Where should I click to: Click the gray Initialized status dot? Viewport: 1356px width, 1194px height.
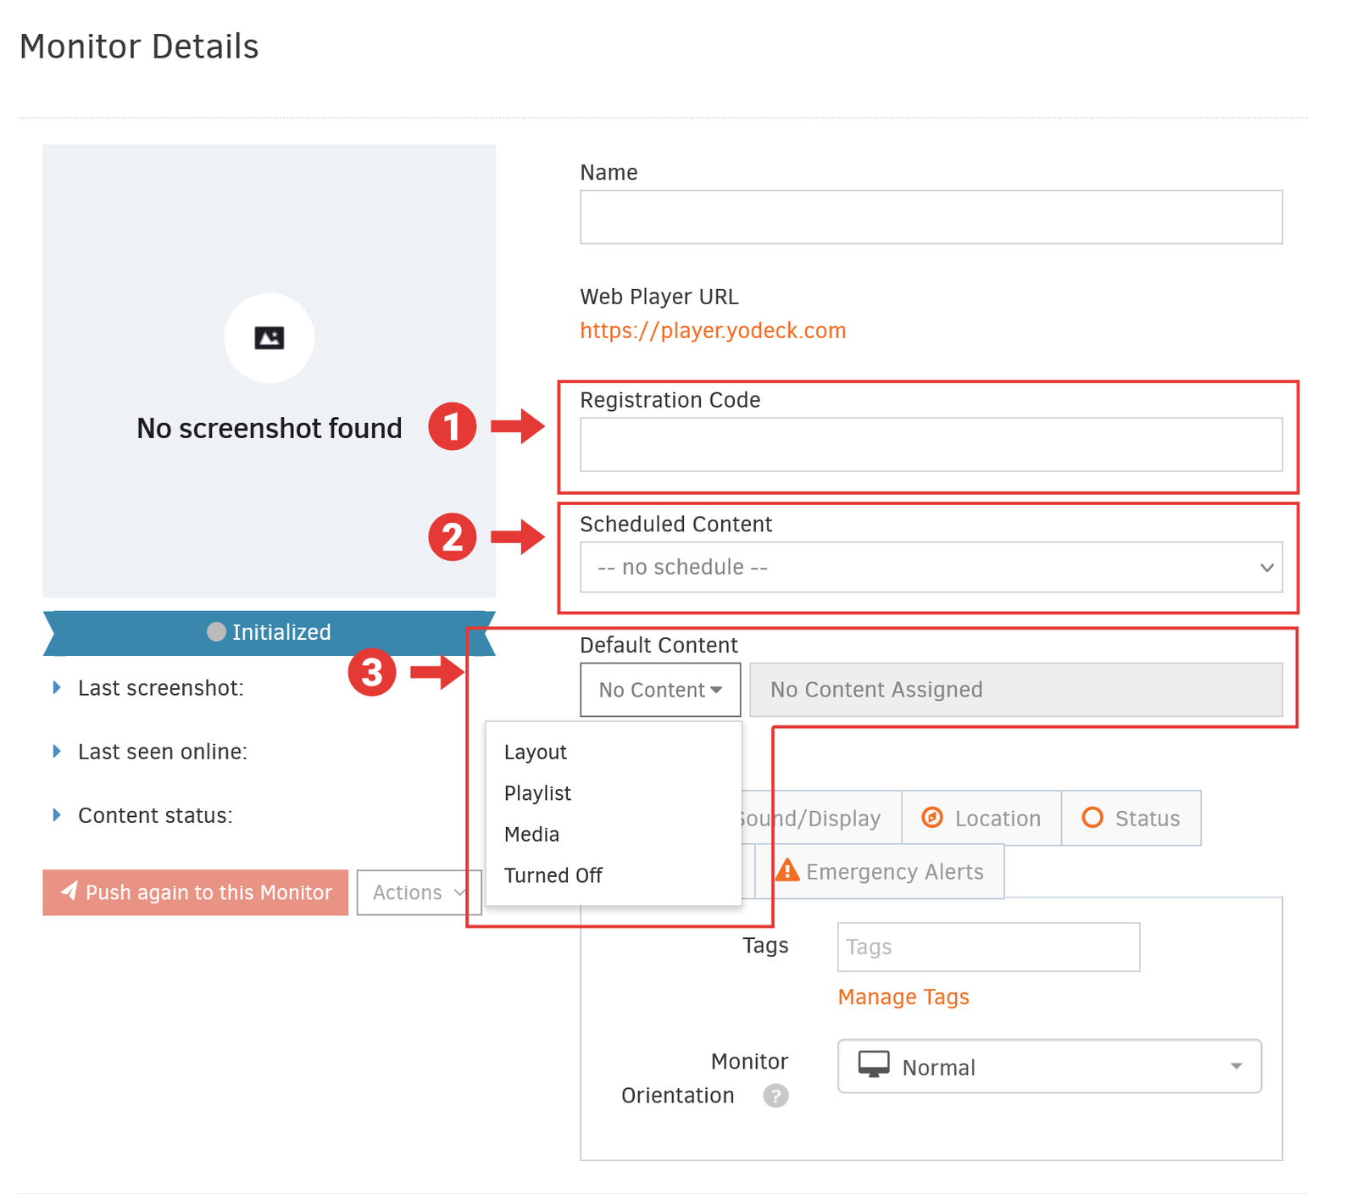(216, 632)
